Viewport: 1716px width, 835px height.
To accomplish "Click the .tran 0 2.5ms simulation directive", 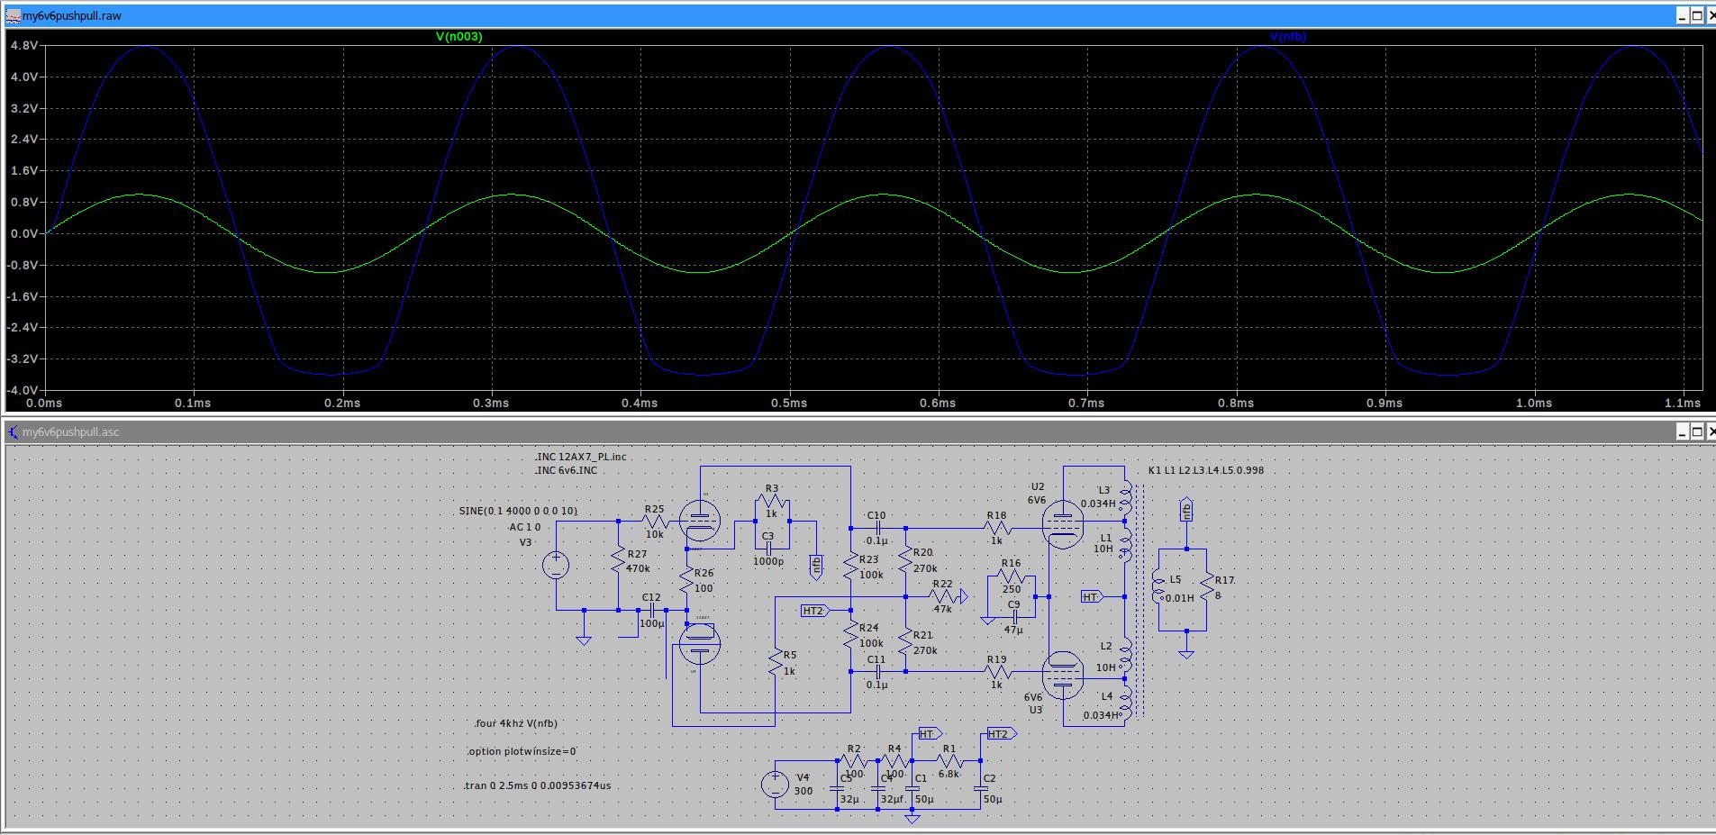I will point(537,785).
